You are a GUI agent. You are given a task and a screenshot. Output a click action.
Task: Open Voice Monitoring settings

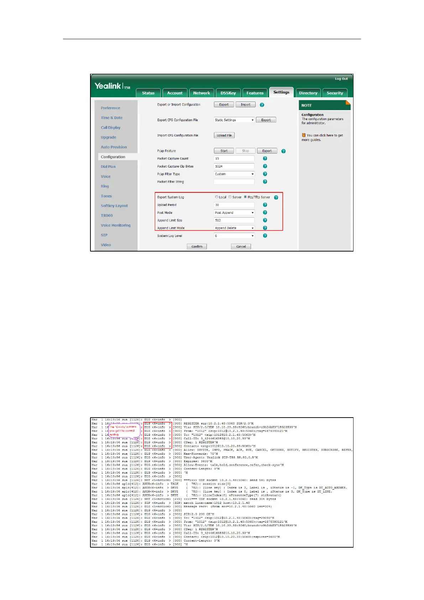pyautogui.click(x=116, y=226)
